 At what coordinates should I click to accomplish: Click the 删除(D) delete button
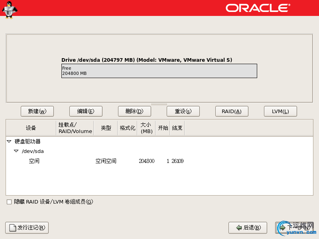134,111
